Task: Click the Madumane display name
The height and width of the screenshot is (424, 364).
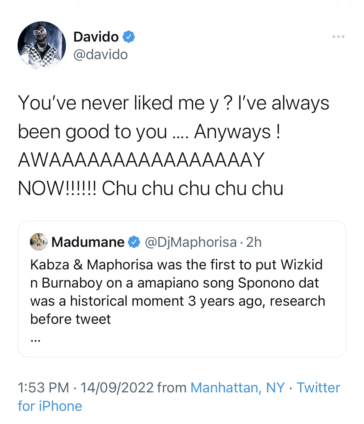Action: [88, 242]
